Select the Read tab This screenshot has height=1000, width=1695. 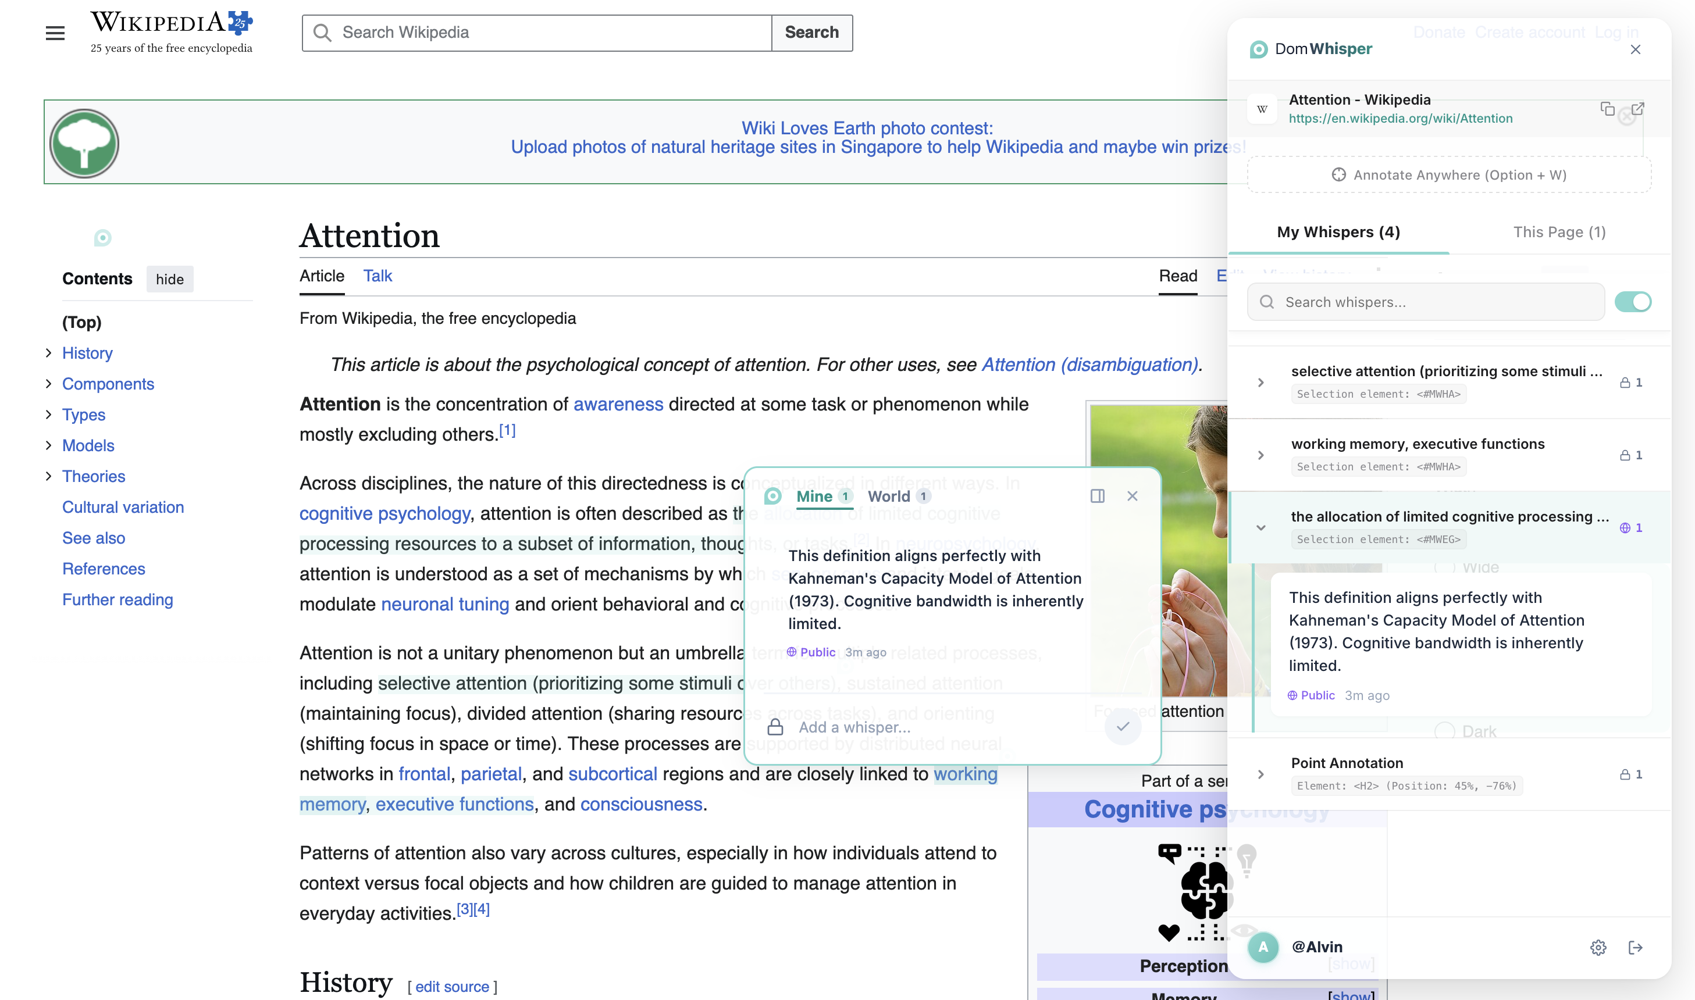point(1177,276)
